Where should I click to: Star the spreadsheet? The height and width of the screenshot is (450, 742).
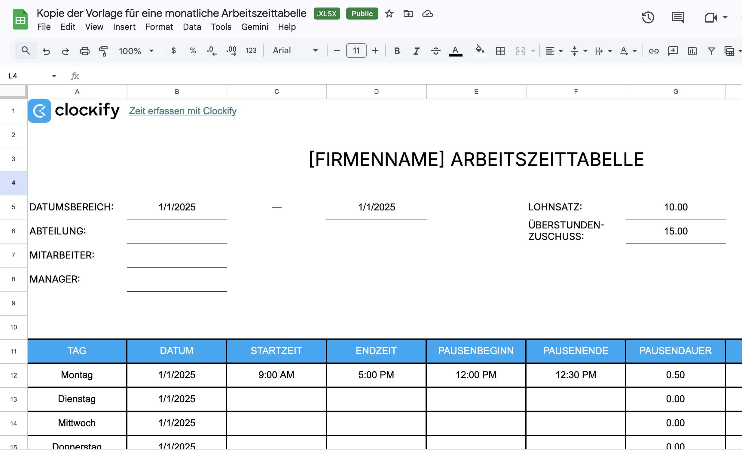coord(389,14)
